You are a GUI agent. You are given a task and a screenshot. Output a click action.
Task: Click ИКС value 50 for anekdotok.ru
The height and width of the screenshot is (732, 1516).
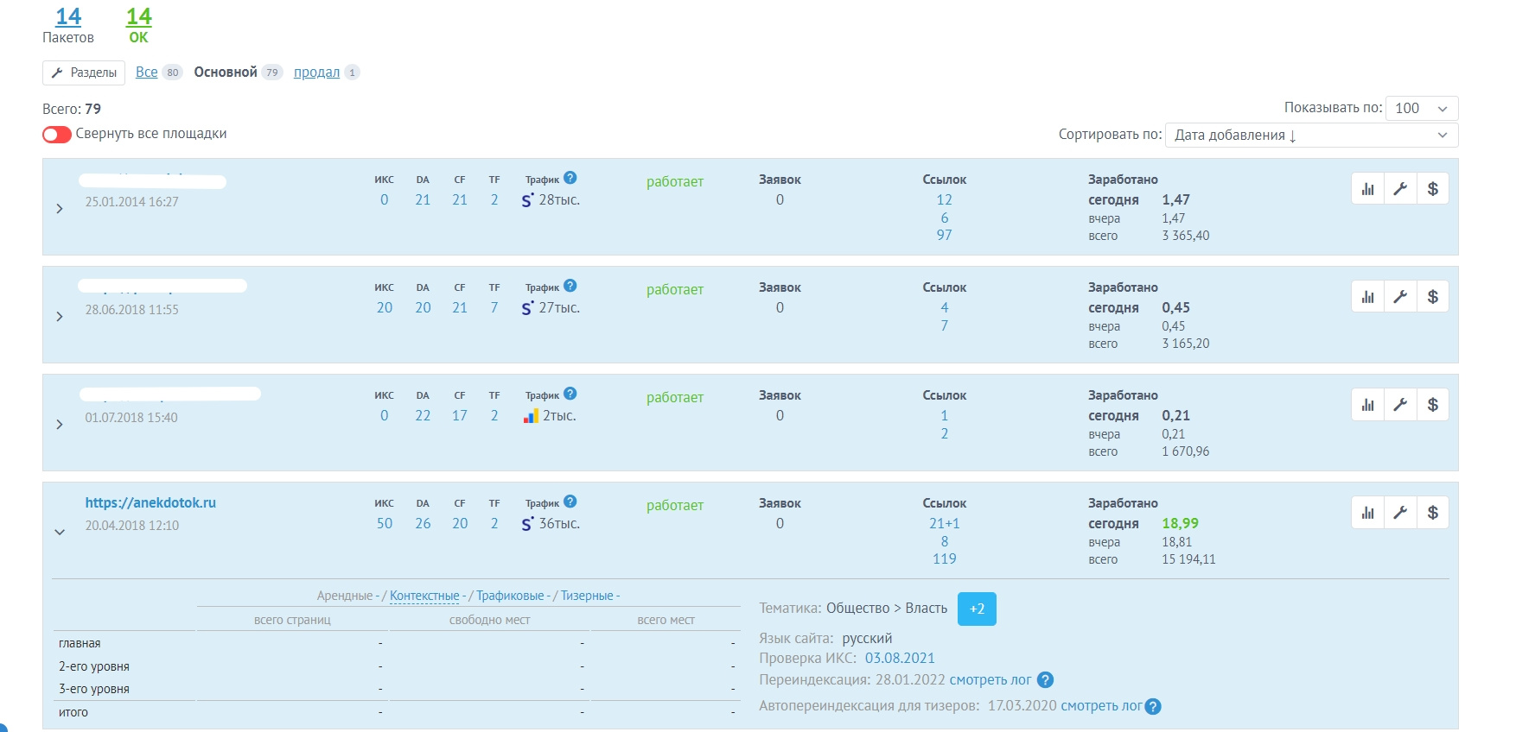(x=385, y=524)
